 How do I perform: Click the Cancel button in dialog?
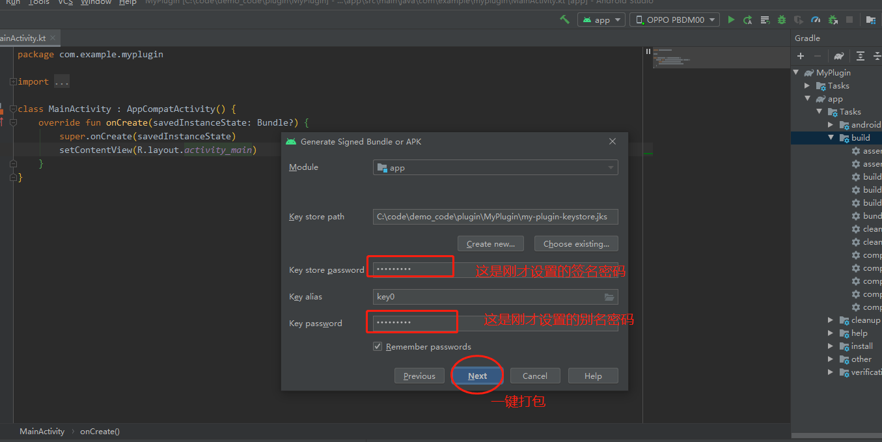[534, 376]
